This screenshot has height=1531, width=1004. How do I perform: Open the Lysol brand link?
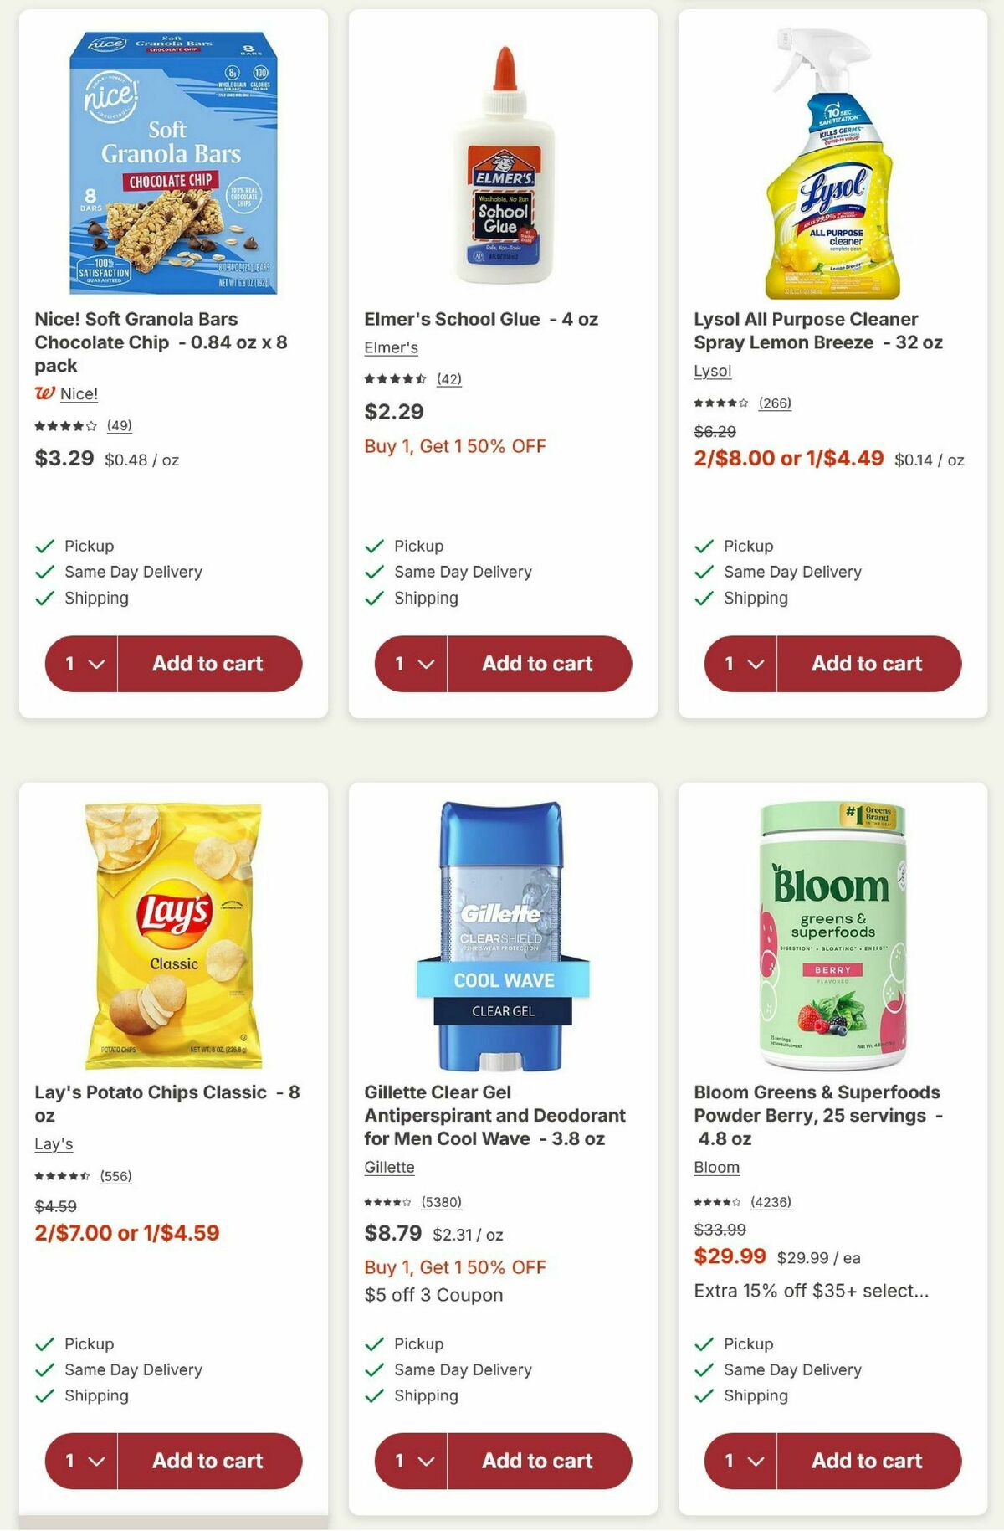point(712,371)
